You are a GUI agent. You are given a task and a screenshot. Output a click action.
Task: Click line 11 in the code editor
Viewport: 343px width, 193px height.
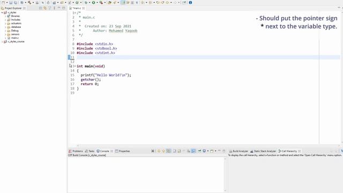[208, 57]
